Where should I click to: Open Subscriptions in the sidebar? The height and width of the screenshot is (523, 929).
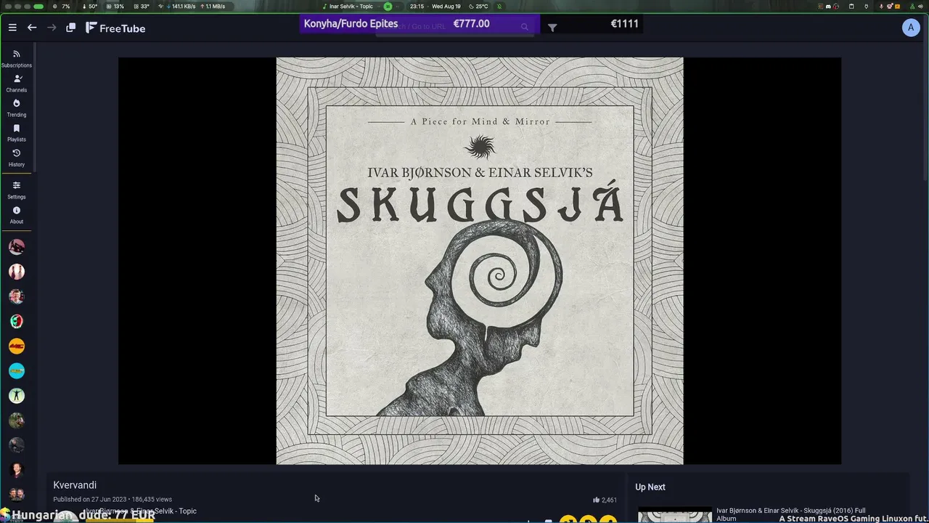coord(17,59)
